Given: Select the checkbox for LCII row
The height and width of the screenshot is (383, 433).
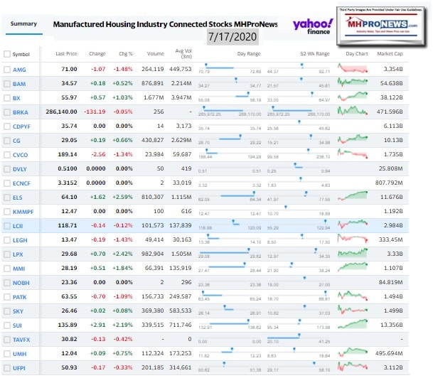Looking at the screenshot, I should pos(7,226).
